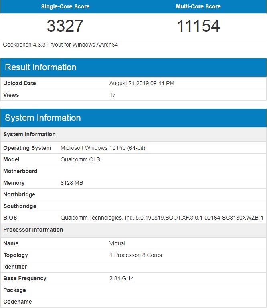The image size is (267, 308).
Task: Click the Operating System row label
Action: coord(27,148)
